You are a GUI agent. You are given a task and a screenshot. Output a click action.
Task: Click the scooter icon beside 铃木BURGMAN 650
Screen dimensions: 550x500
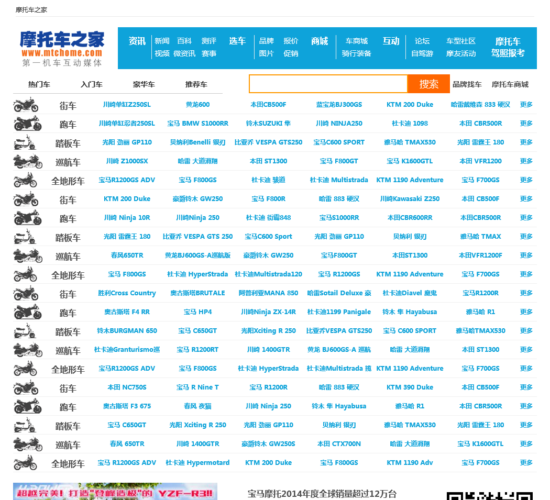(x=25, y=331)
